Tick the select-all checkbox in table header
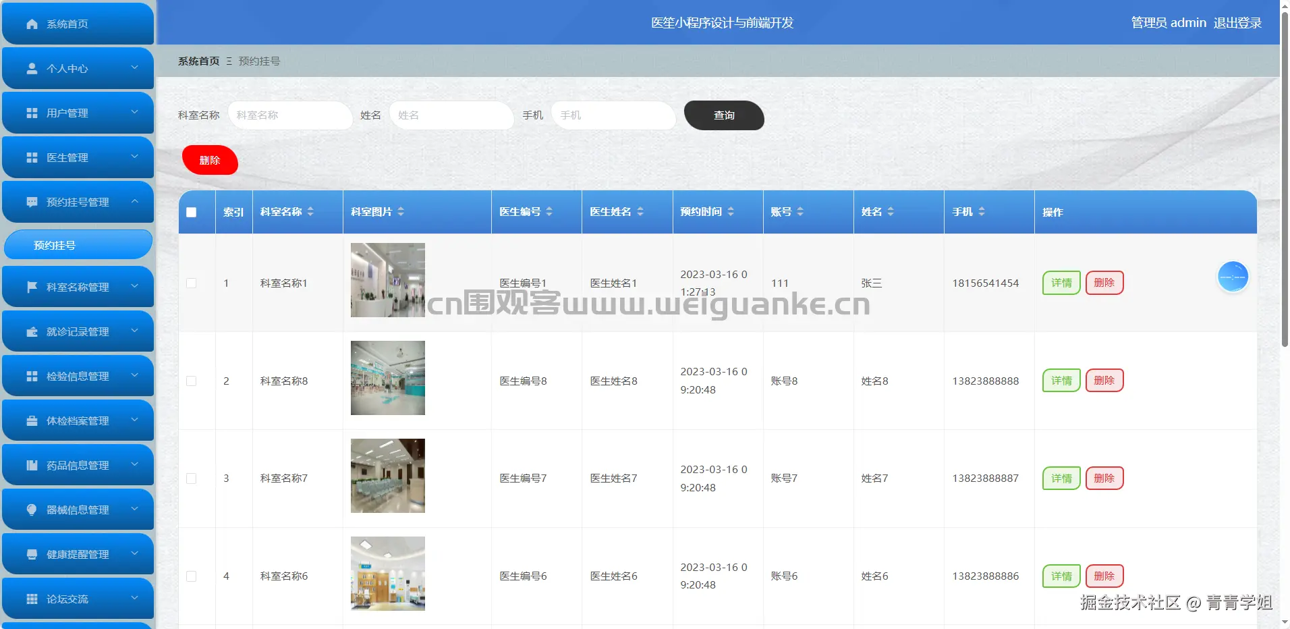 click(x=192, y=212)
